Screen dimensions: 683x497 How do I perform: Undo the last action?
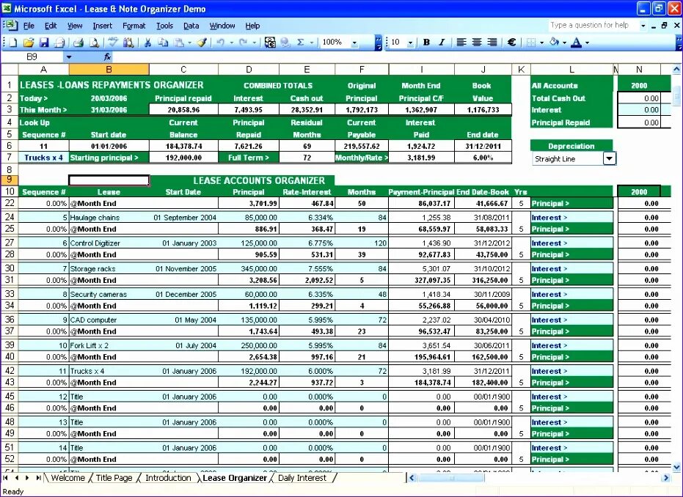(x=220, y=43)
